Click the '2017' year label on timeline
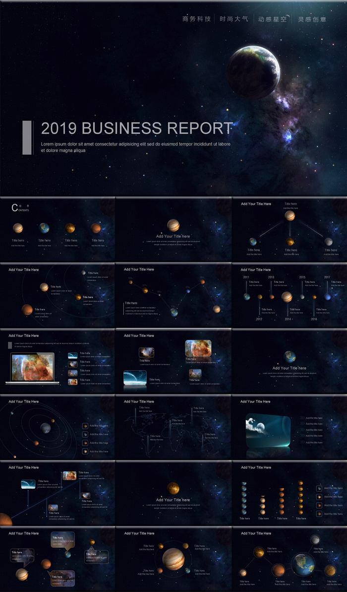The image size is (347, 592). [327, 277]
